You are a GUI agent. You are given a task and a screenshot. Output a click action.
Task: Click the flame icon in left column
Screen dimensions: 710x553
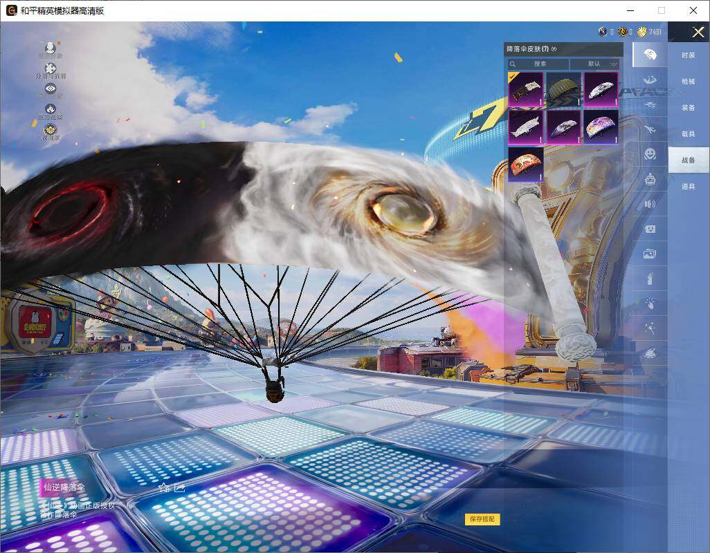click(51, 109)
